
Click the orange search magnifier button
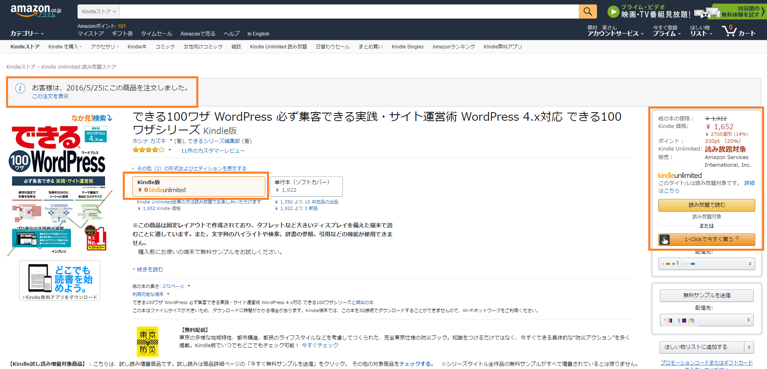click(588, 12)
